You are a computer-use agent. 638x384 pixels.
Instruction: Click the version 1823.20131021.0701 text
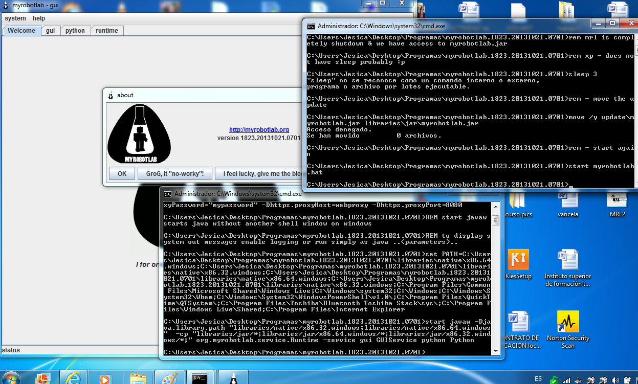click(258, 138)
